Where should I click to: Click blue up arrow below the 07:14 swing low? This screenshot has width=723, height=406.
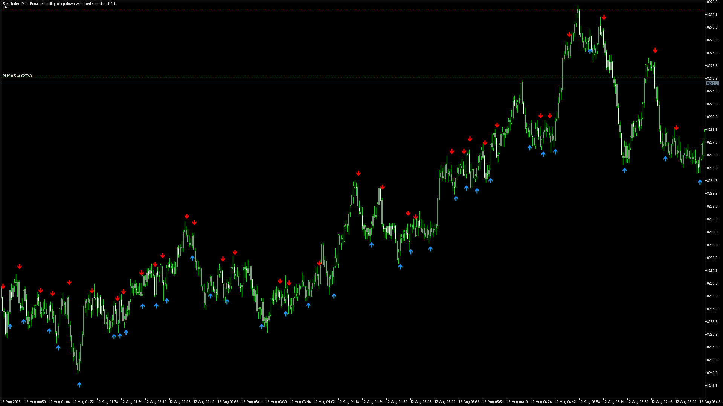[624, 170]
